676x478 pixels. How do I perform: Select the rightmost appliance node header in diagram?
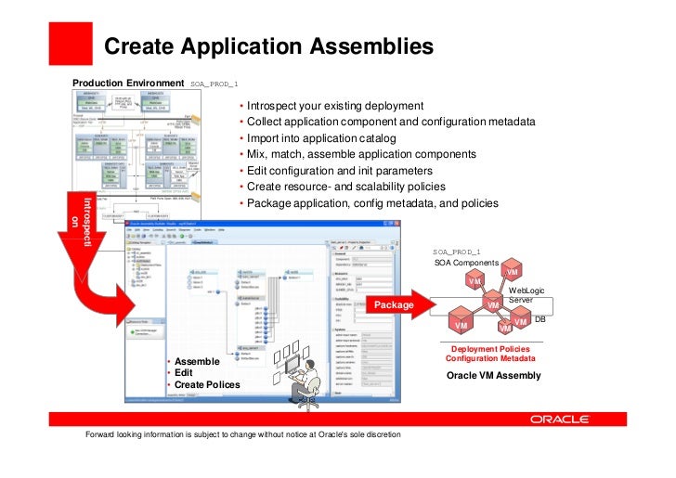pyautogui.click(x=297, y=272)
